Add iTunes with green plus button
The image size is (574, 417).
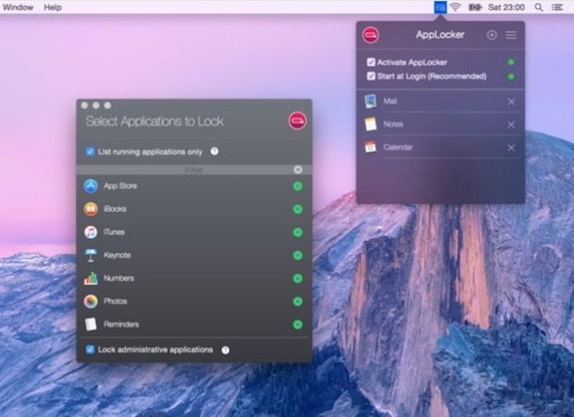(x=297, y=233)
